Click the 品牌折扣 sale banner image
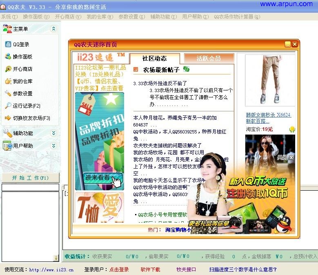318x275 pixels. [x=100, y=141]
